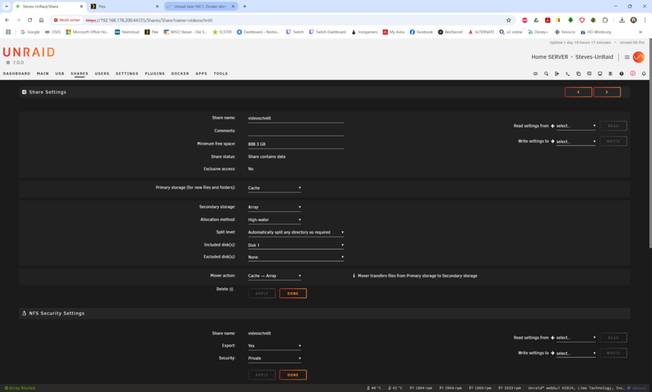652x392 pixels.
Task: Open the NFS Export Yes dropdown
Action: coord(274,346)
